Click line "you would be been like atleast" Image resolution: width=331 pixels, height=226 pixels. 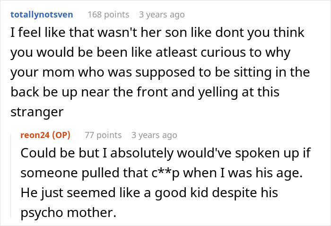pyautogui.click(x=150, y=52)
